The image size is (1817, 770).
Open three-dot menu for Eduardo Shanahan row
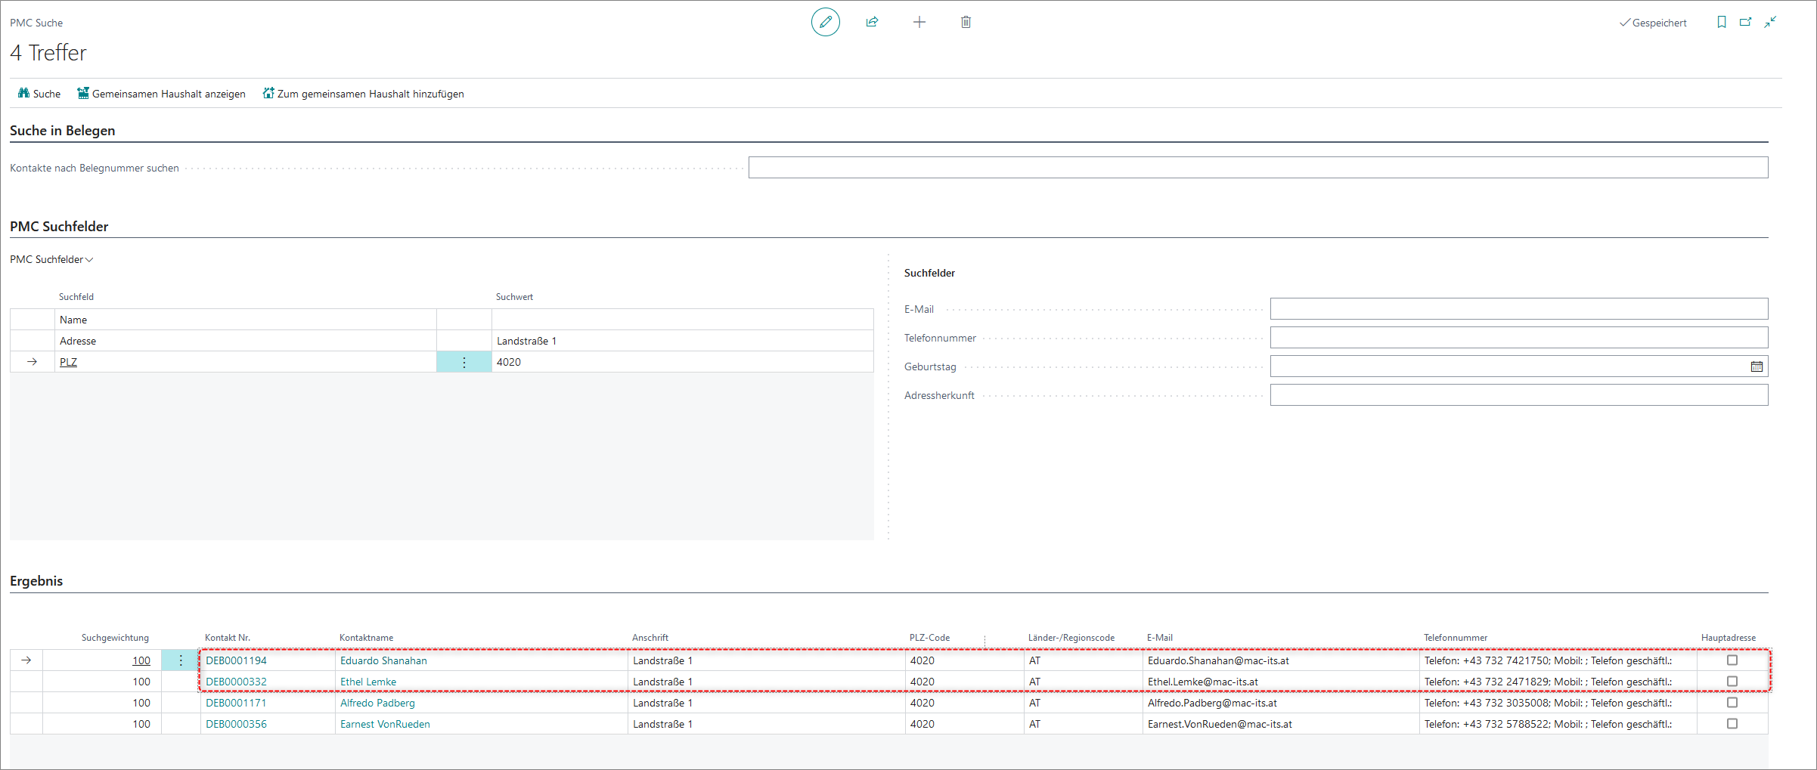pyautogui.click(x=181, y=660)
